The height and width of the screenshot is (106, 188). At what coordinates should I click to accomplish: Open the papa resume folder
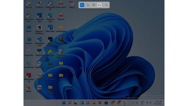coord(50,77)
